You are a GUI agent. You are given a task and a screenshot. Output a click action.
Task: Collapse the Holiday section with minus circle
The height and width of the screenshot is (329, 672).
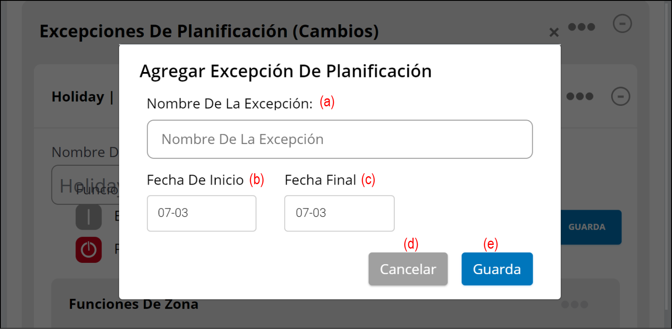click(x=620, y=97)
